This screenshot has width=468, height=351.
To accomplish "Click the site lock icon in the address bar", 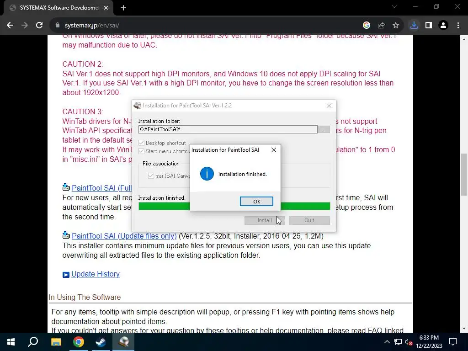I will (x=58, y=26).
